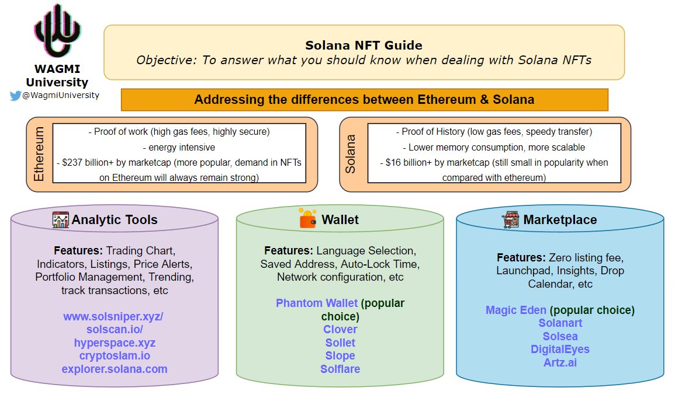Click the vertical Ethereum label
Screen dimensions: 675x398
coord(39,154)
